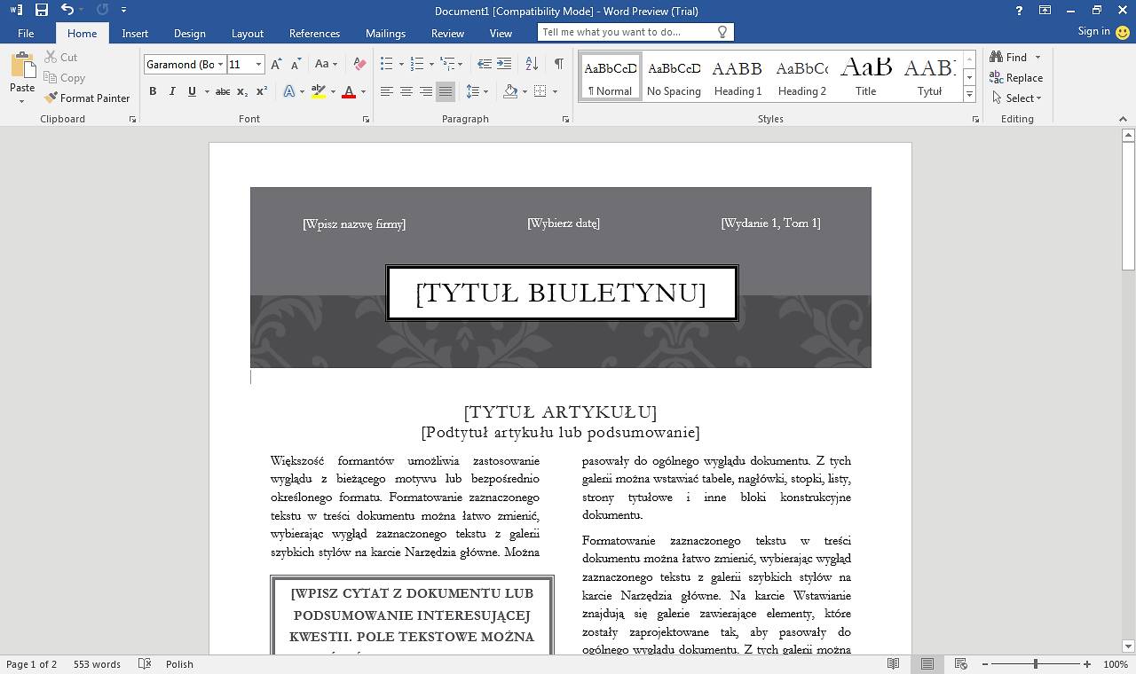
Task: Center align the paragraph
Action: click(x=406, y=90)
